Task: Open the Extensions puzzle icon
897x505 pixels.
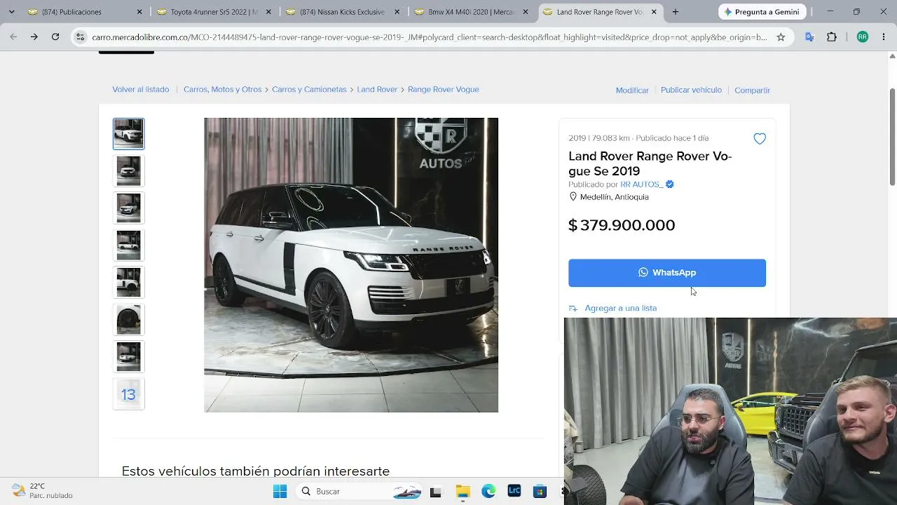Action: coord(832,37)
